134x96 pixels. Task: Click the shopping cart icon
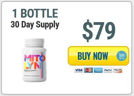coord(121,56)
